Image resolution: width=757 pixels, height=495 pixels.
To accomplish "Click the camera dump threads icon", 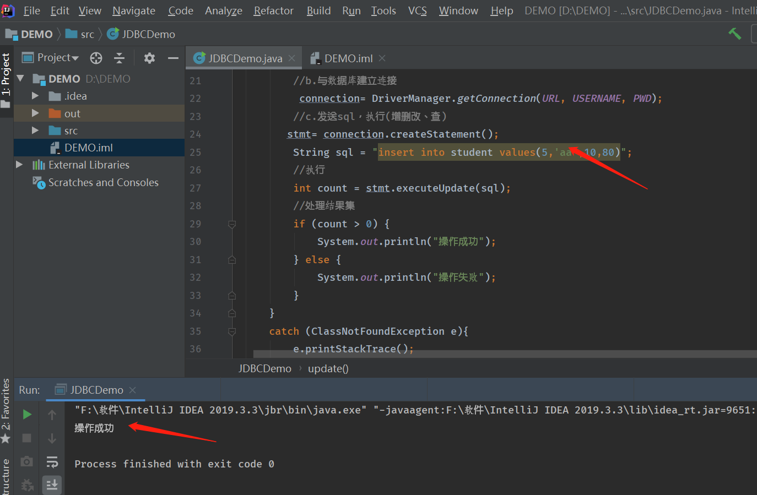I will 26,461.
